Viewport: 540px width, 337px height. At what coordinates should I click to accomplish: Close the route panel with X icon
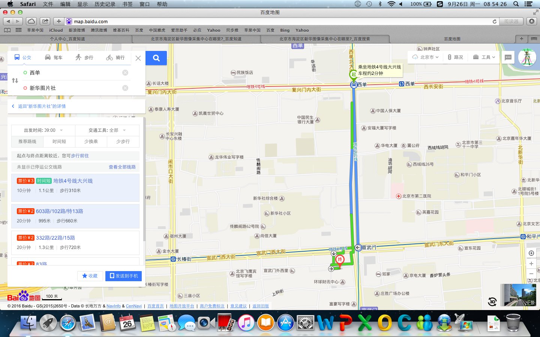tap(138, 58)
